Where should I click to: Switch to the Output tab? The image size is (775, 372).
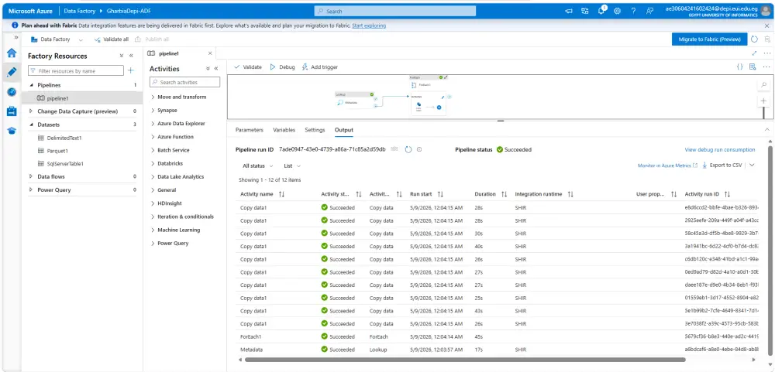click(x=343, y=130)
